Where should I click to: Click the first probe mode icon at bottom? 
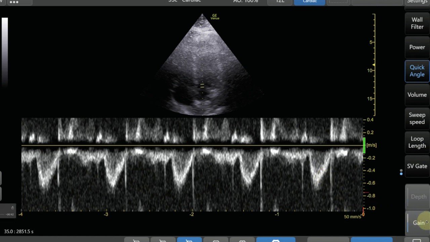(136, 240)
